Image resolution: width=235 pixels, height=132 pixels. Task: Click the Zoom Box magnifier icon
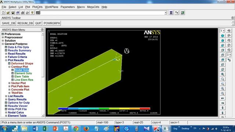tap(223, 79)
